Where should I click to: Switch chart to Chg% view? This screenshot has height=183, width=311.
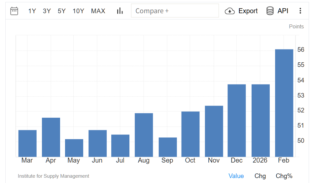(284, 176)
